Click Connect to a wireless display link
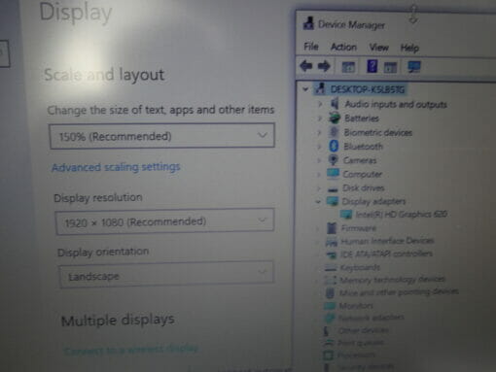496x372 pixels. click(131, 350)
